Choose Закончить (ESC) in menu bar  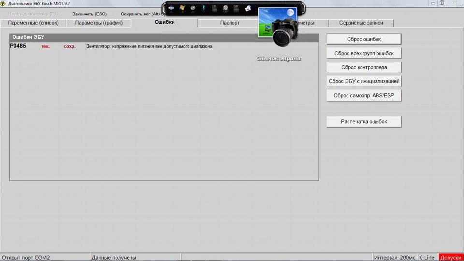click(x=89, y=14)
